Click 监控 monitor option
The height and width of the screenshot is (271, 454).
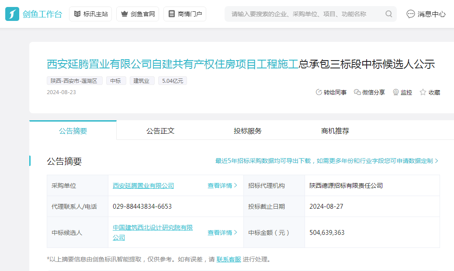pos(402,92)
